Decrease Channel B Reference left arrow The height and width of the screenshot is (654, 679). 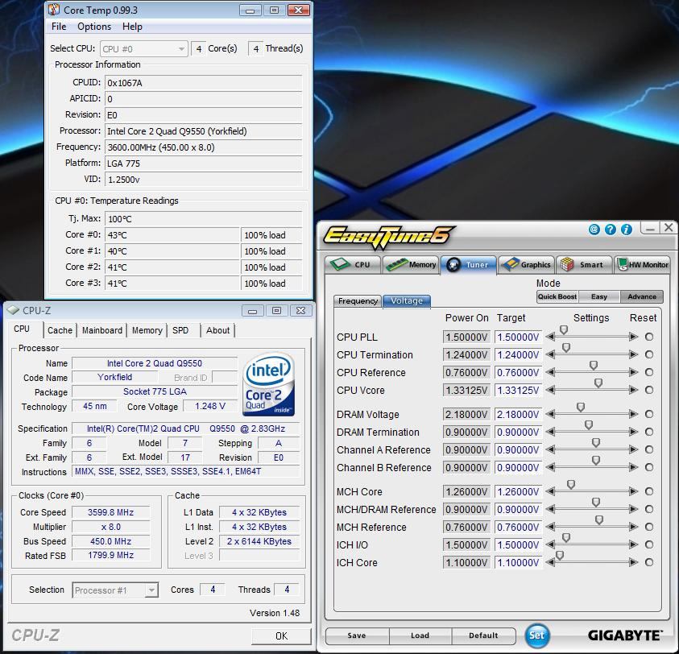pyautogui.click(x=550, y=468)
